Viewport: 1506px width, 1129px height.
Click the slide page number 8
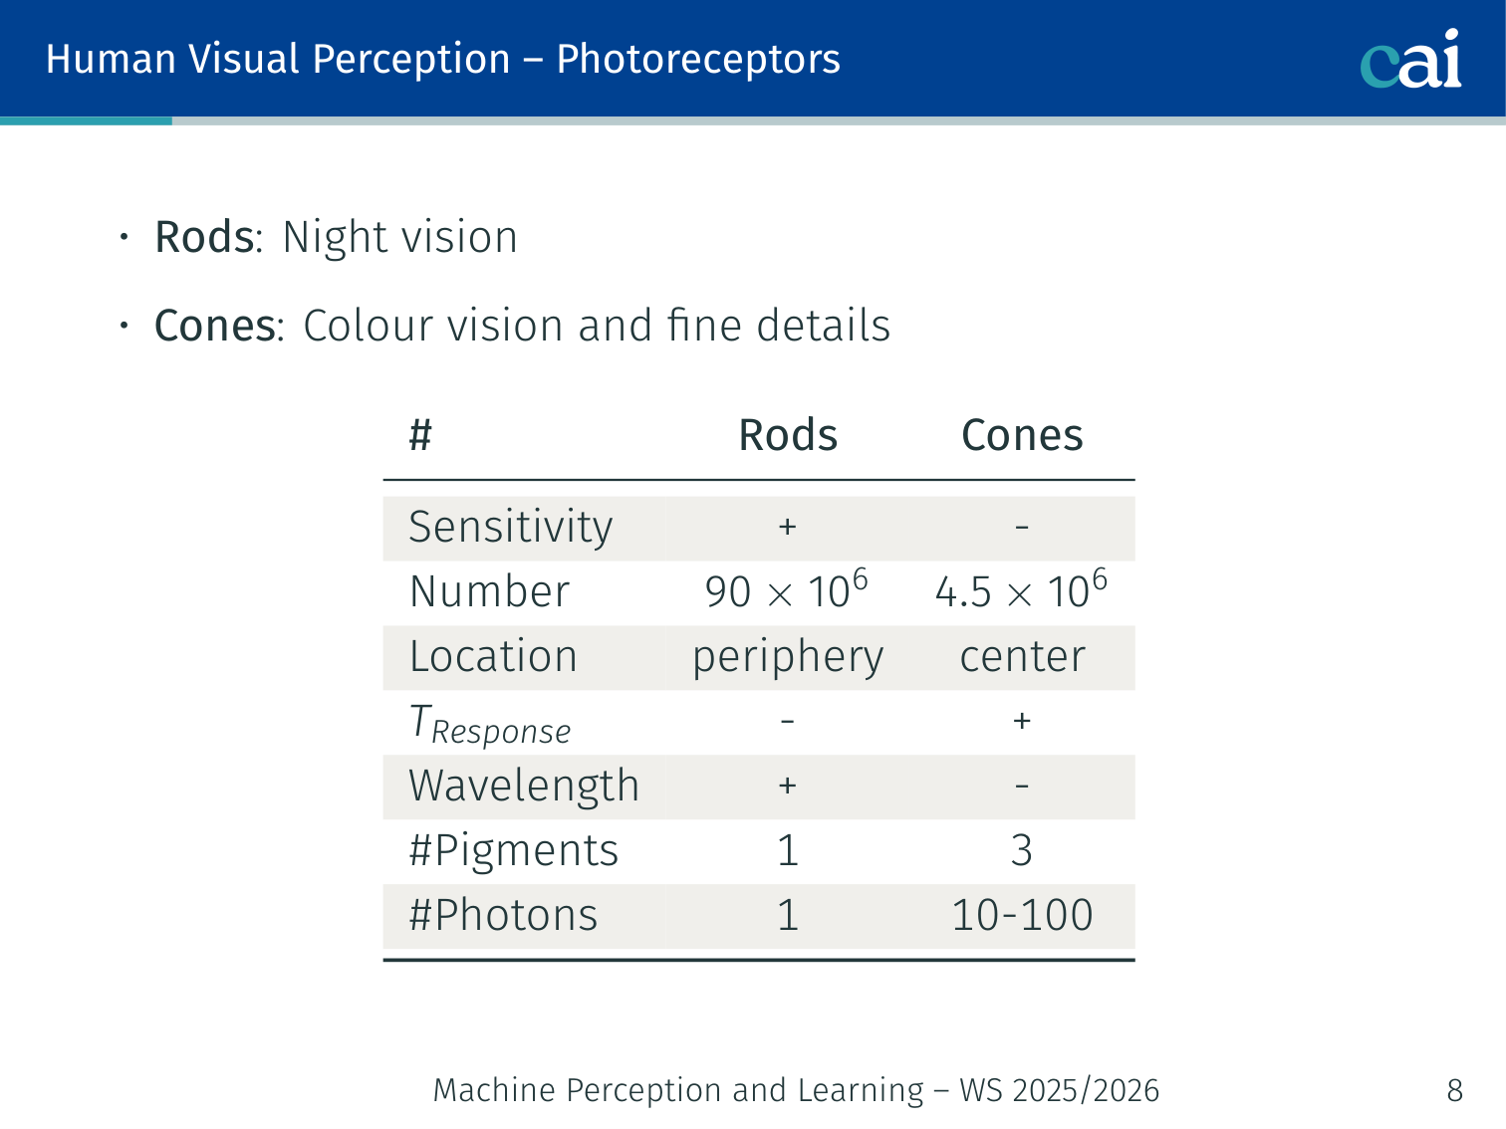pyautogui.click(x=1454, y=1090)
